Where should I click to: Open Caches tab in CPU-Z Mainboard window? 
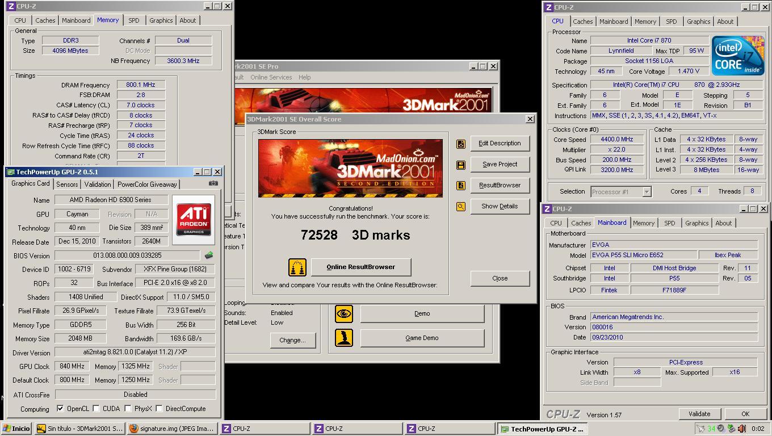pos(581,223)
